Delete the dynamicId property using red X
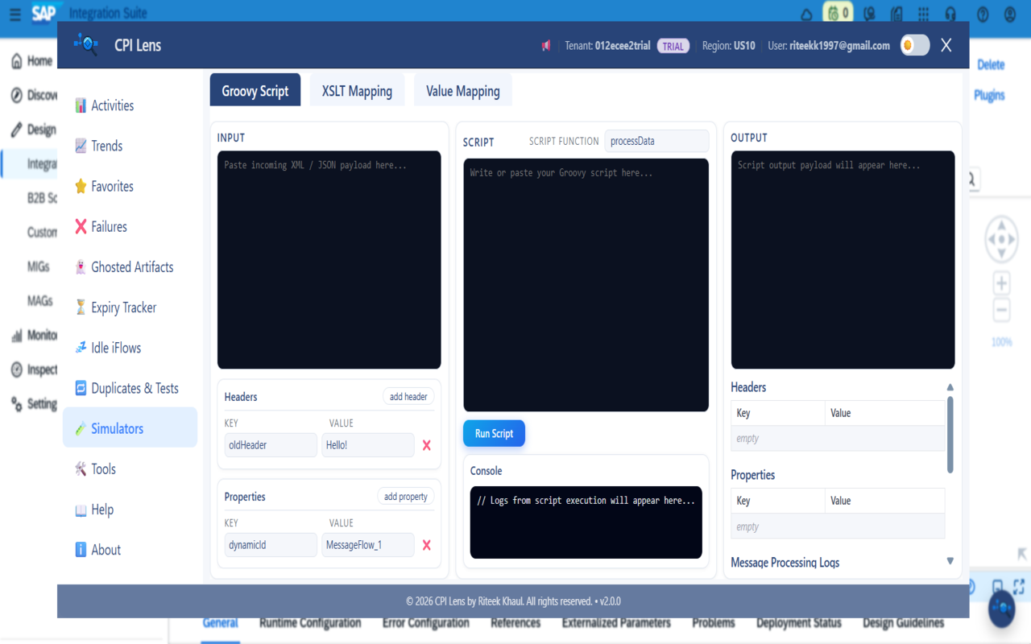The width and height of the screenshot is (1031, 644). (426, 545)
